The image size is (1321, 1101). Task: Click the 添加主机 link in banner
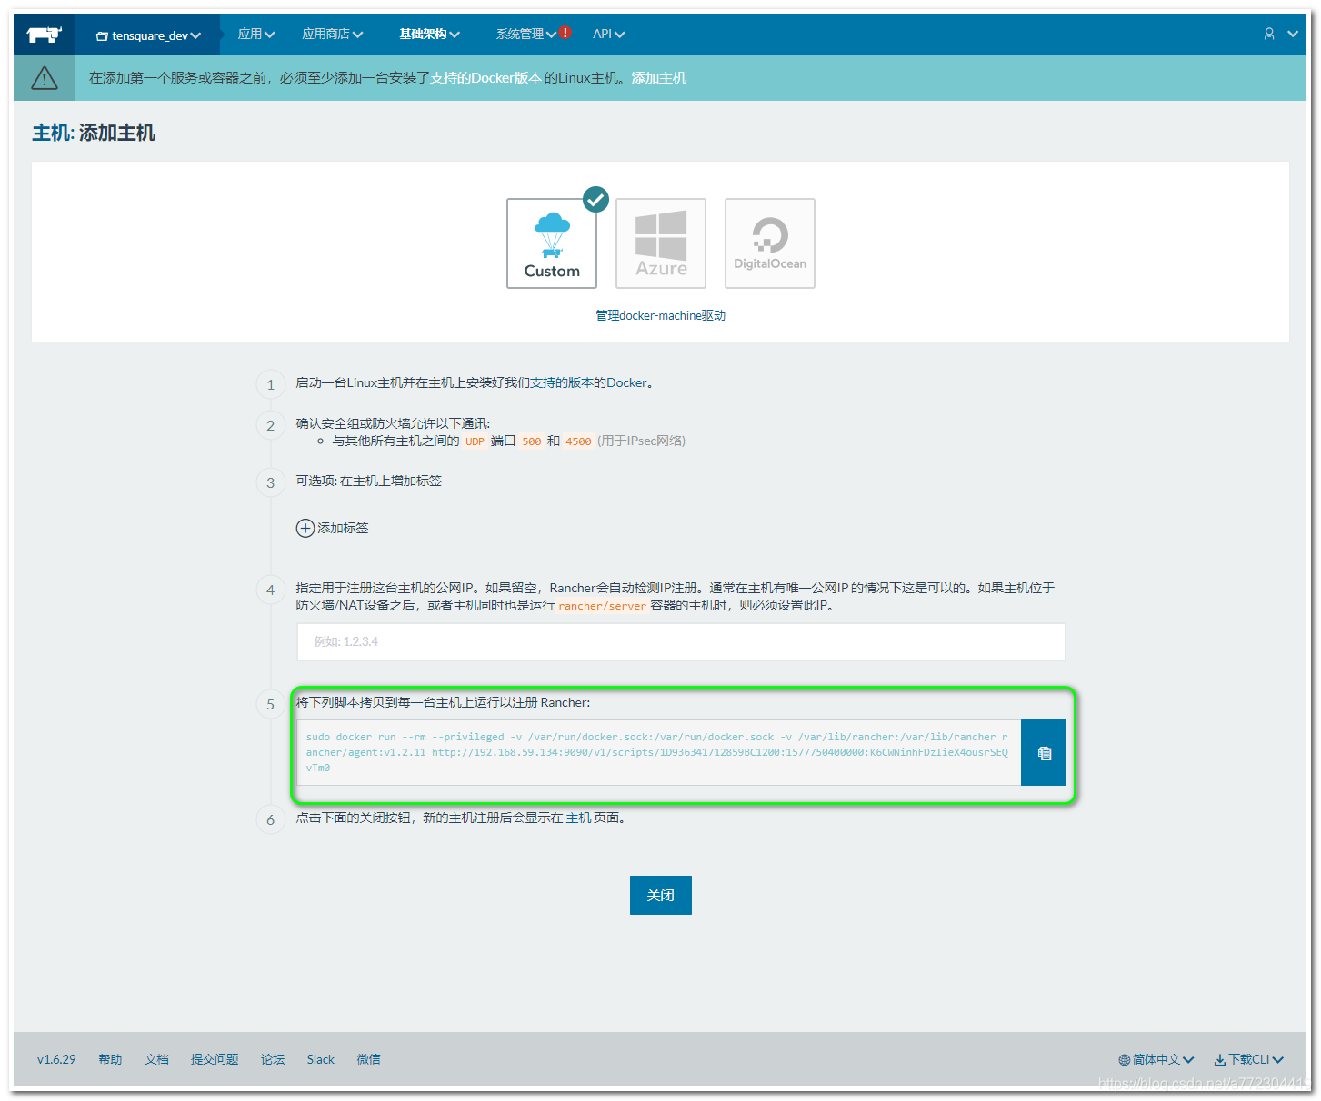659,78
